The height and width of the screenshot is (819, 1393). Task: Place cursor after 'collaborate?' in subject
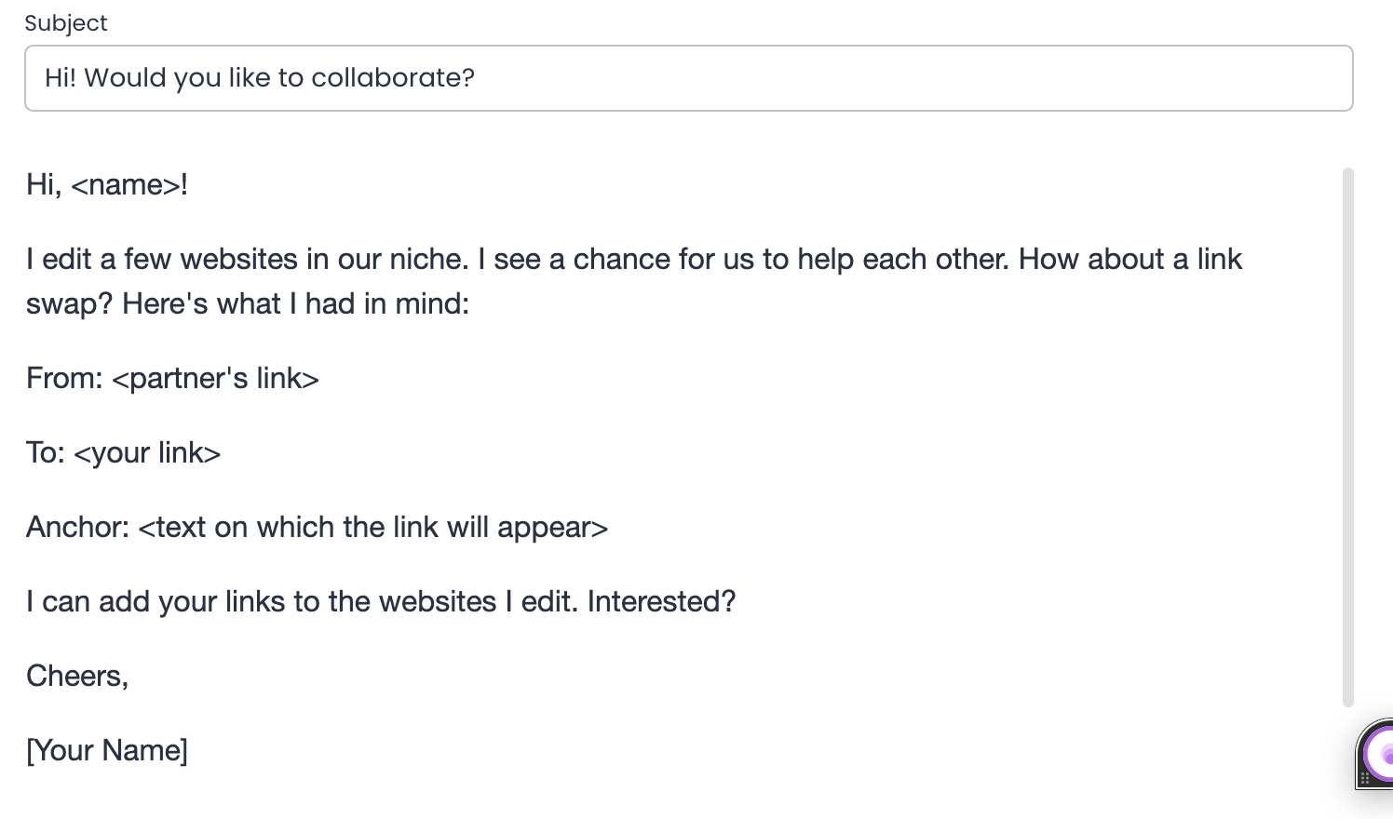click(x=480, y=78)
